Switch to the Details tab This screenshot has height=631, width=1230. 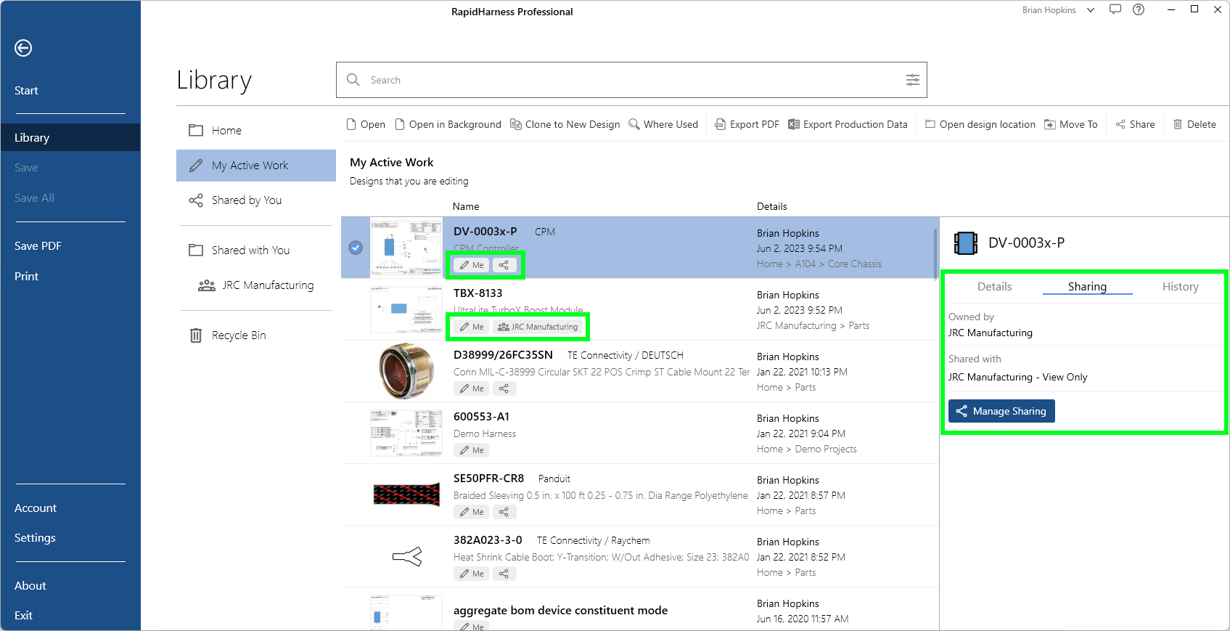994,287
